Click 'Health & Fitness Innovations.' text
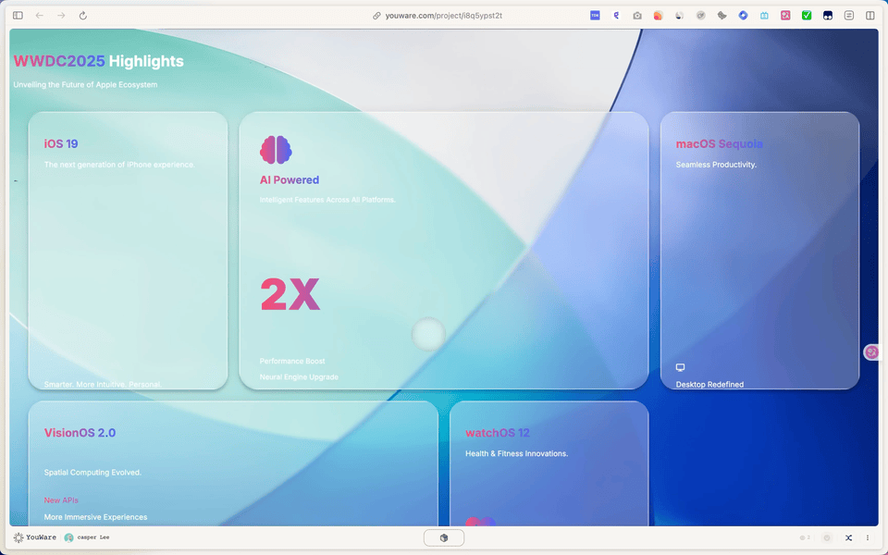888x555 pixels. (516, 453)
